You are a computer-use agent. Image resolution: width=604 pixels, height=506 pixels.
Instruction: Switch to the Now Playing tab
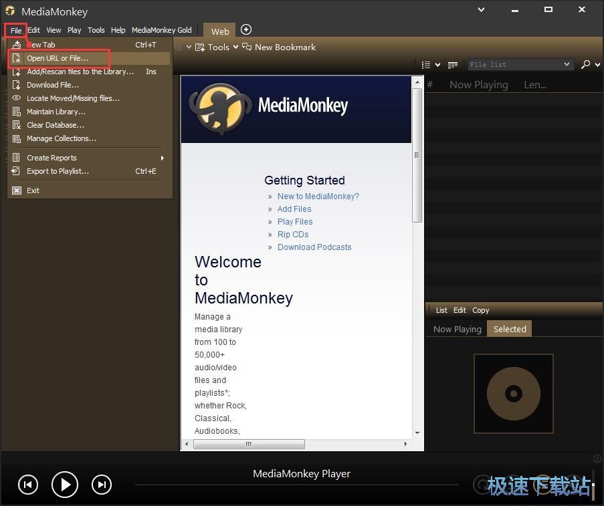point(457,329)
